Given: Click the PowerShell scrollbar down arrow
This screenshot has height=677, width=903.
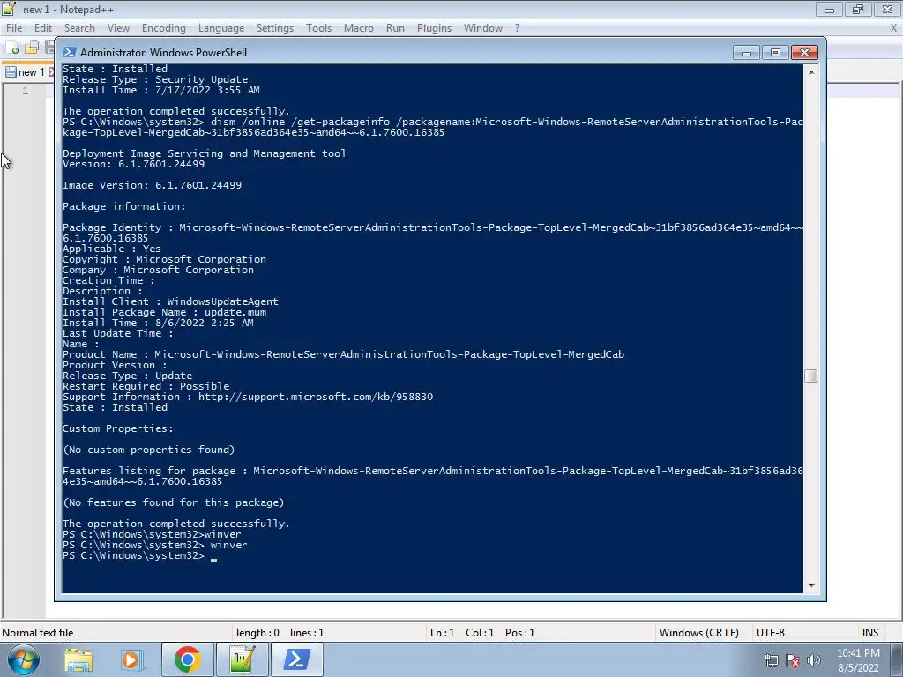Looking at the screenshot, I should (811, 585).
